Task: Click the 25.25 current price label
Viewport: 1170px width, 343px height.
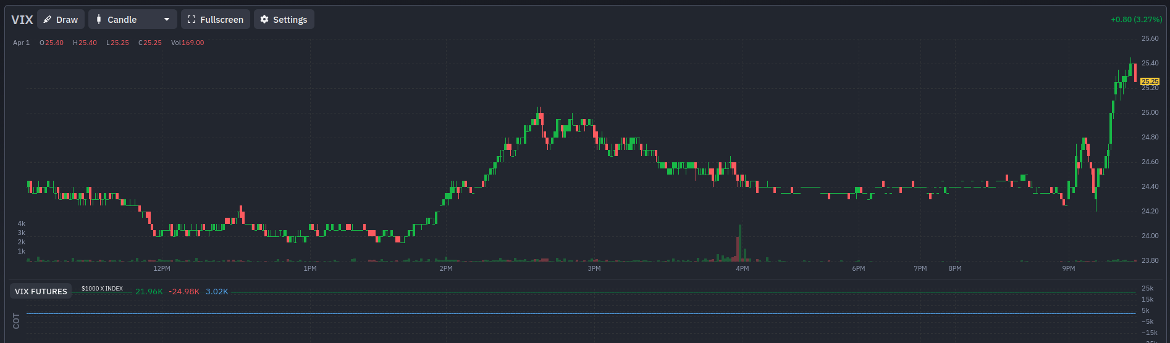Action: [x=1150, y=81]
